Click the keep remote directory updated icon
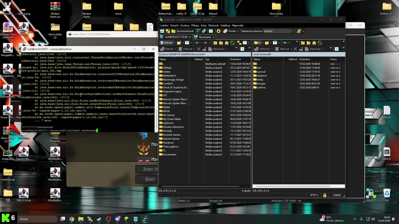 coord(211,31)
